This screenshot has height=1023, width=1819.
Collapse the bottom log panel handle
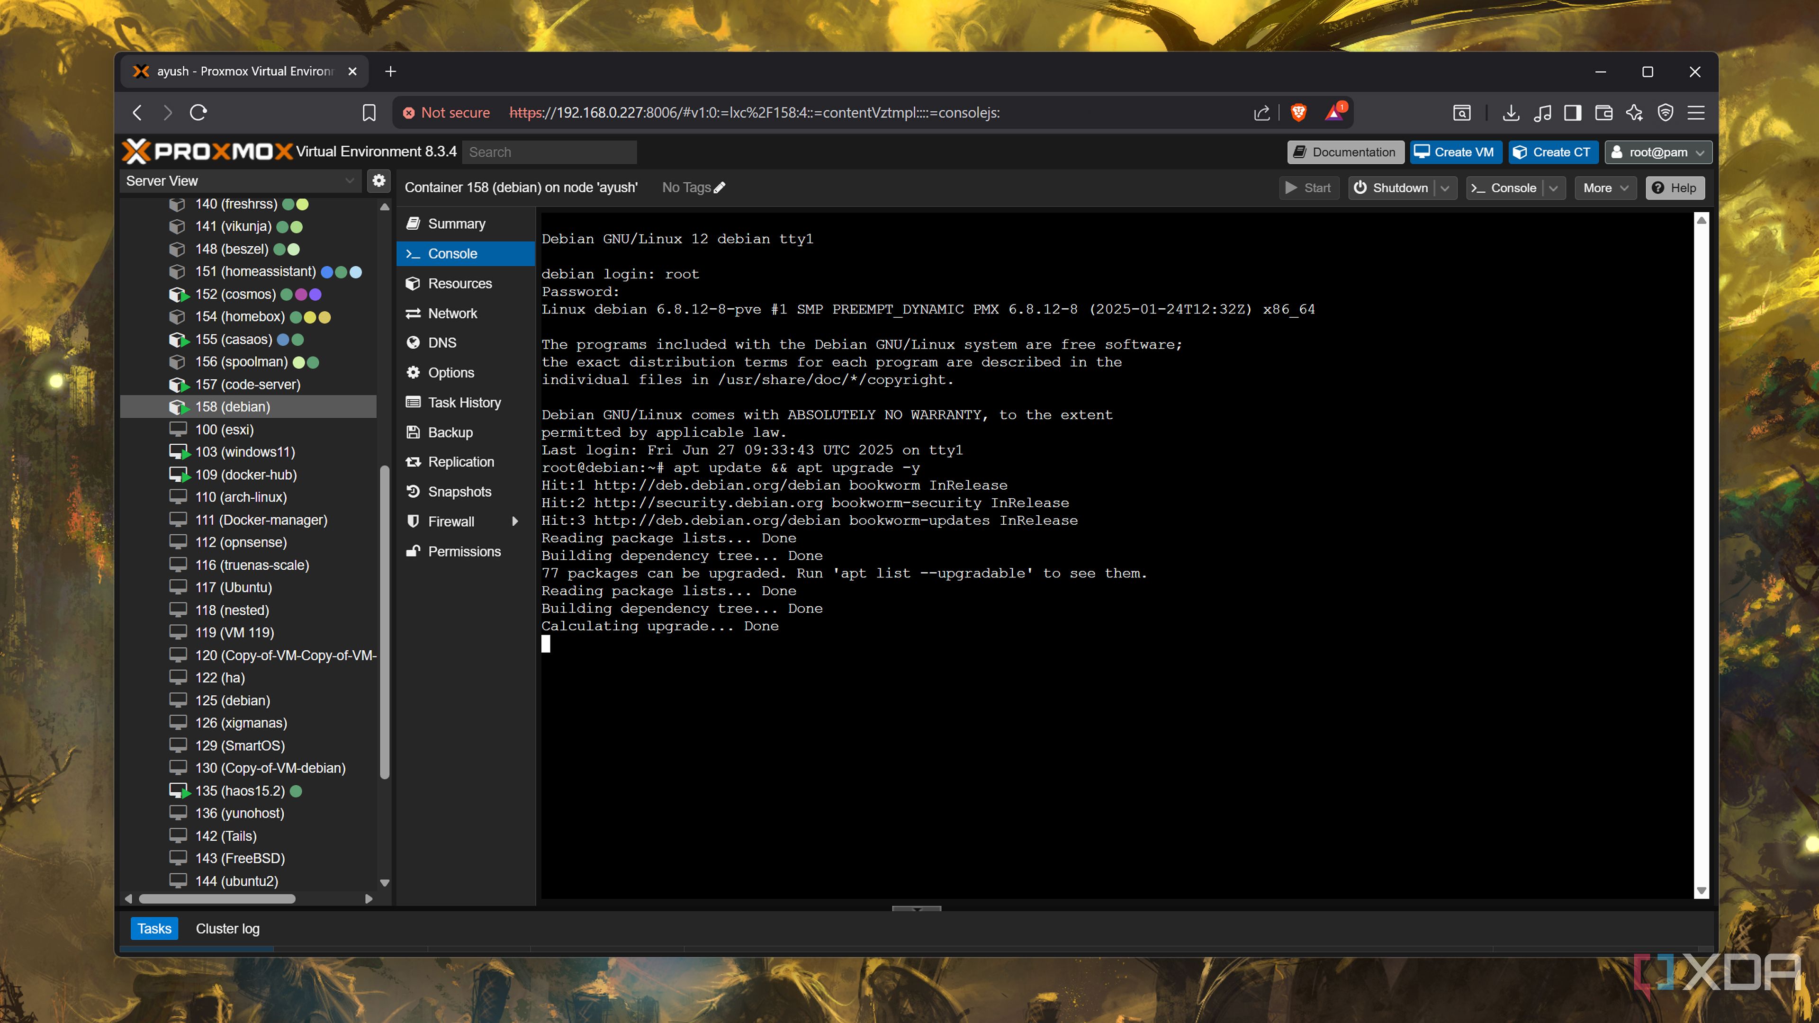[x=917, y=908]
